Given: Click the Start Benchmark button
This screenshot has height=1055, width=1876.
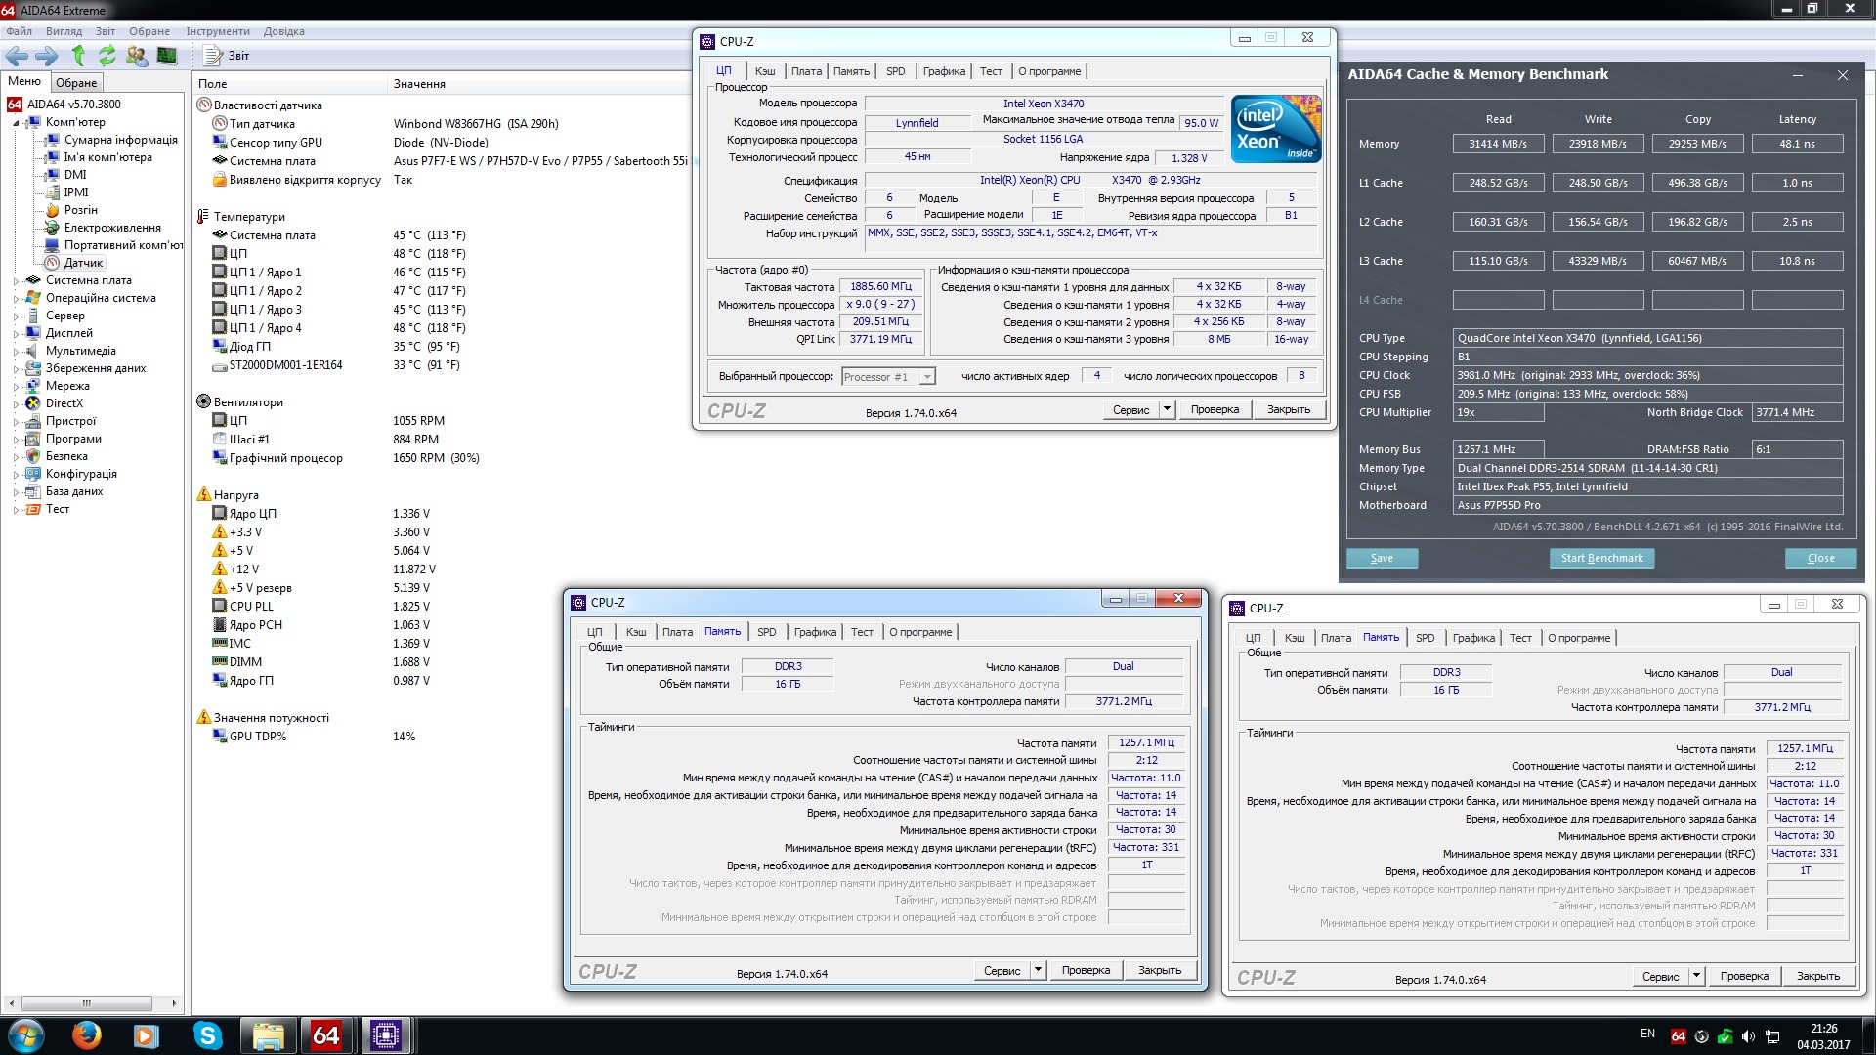Looking at the screenshot, I should (x=1601, y=558).
